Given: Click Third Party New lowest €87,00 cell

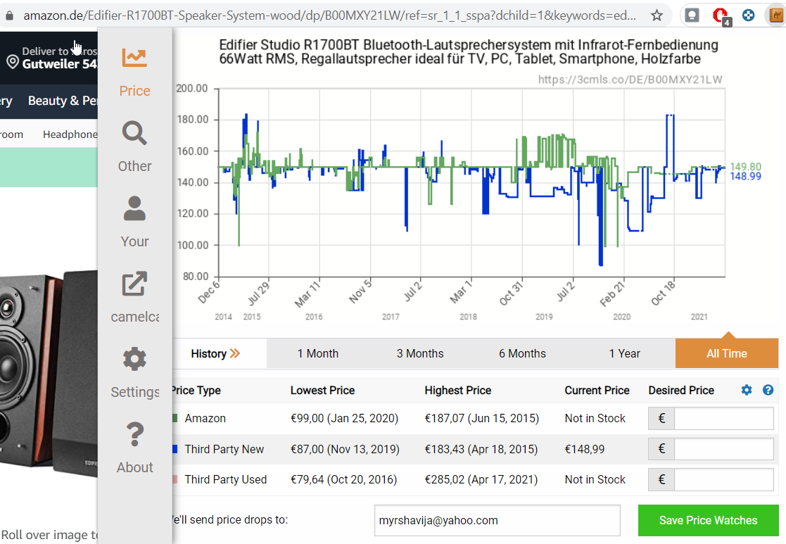Looking at the screenshot, I should pos(345,449).
